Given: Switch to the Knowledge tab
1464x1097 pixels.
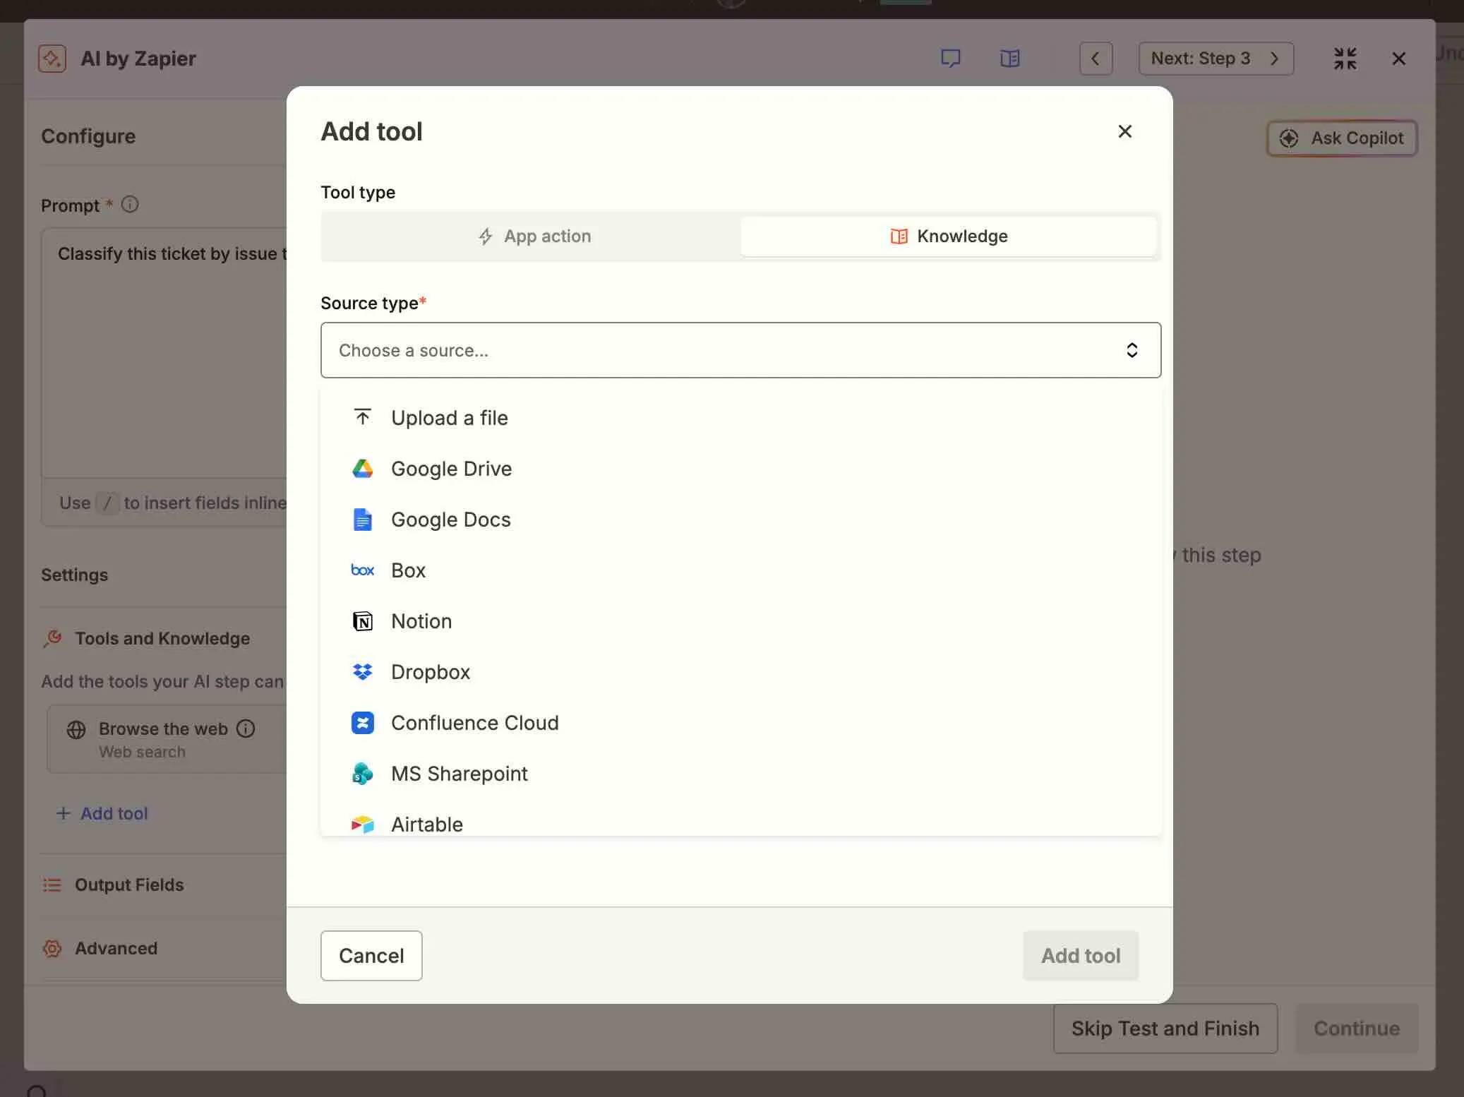Looking at the screenshot, I should click(949, 236).
